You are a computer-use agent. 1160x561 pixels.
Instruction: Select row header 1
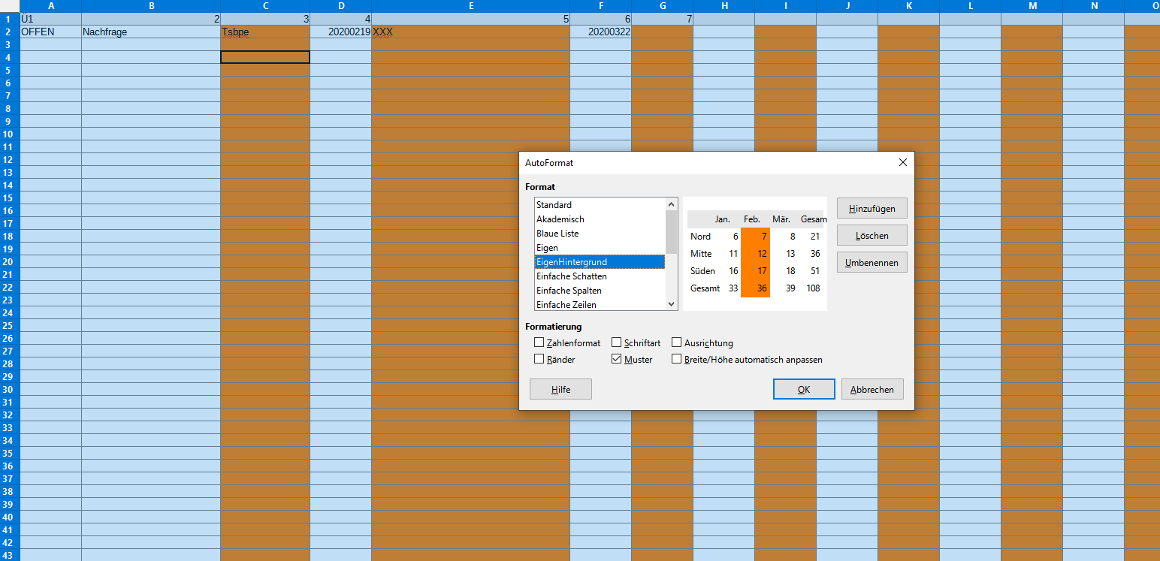(x=10, y=19)
